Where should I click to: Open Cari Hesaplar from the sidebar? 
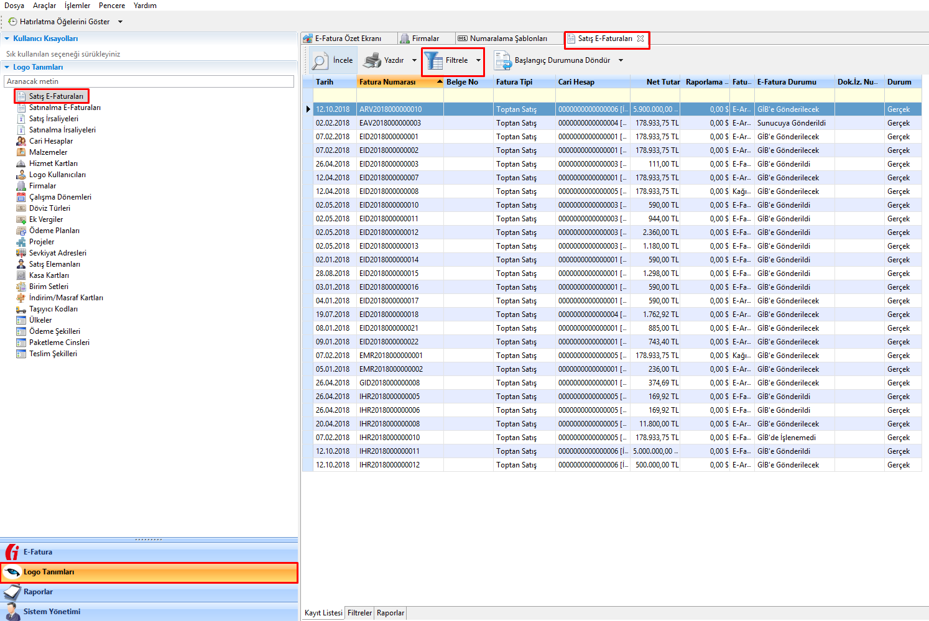[50, 141]
